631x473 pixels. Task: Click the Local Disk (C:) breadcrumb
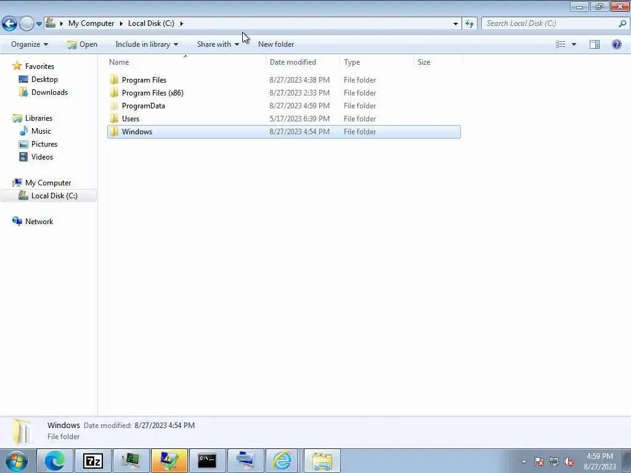coord(152,23)
